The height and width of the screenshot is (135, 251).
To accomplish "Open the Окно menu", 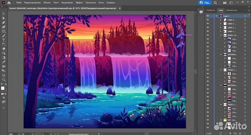I will 101,2.
